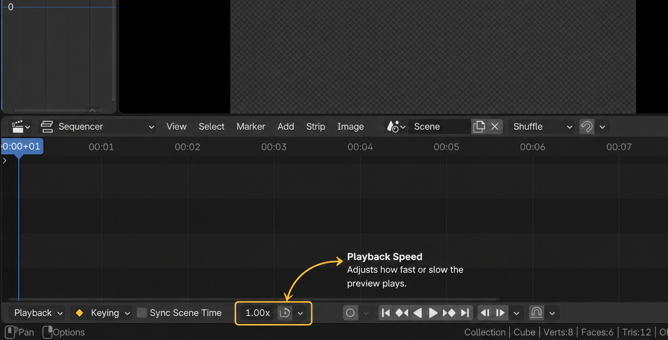Open the Strip menu
The image size is (668, 340).
pos(316,127)
